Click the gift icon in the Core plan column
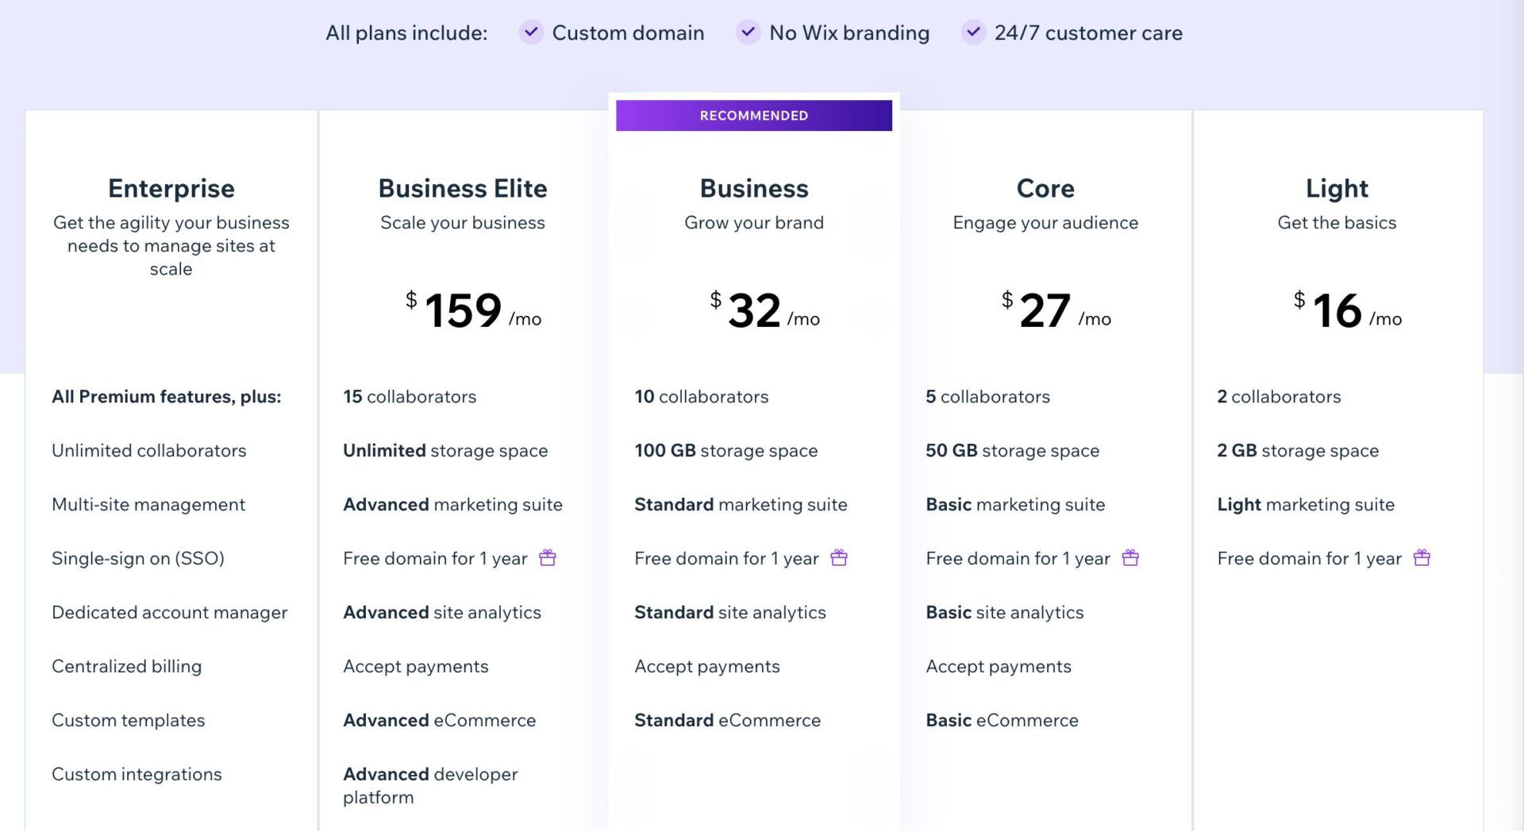Viewport: 1524px width, 831px height. (1130, 558)
